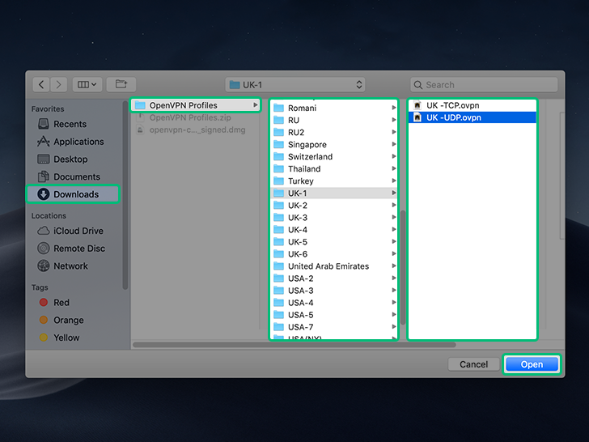
Task: Select the UK -UDP.ovpn file
Action: (x=472, y=117)
